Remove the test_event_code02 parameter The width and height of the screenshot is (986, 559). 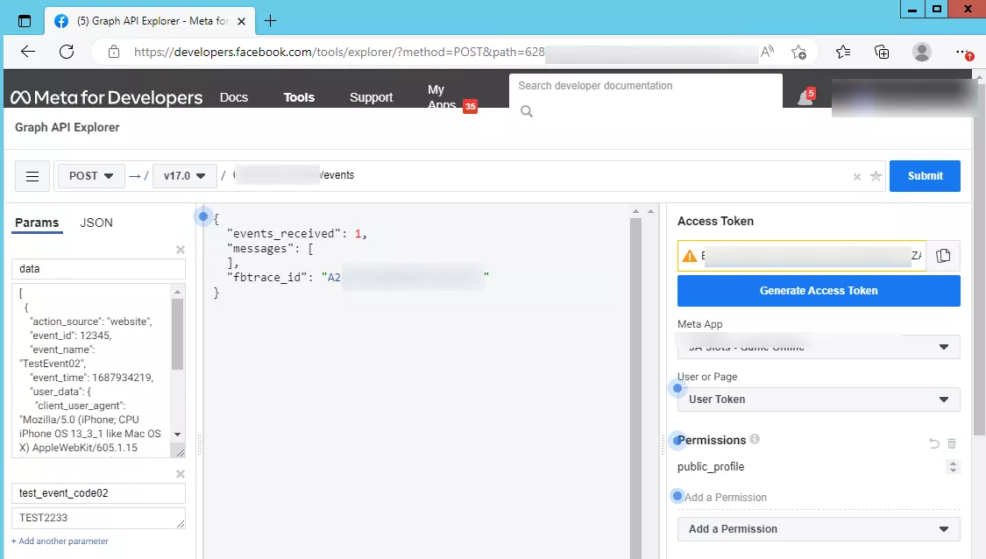181,473
